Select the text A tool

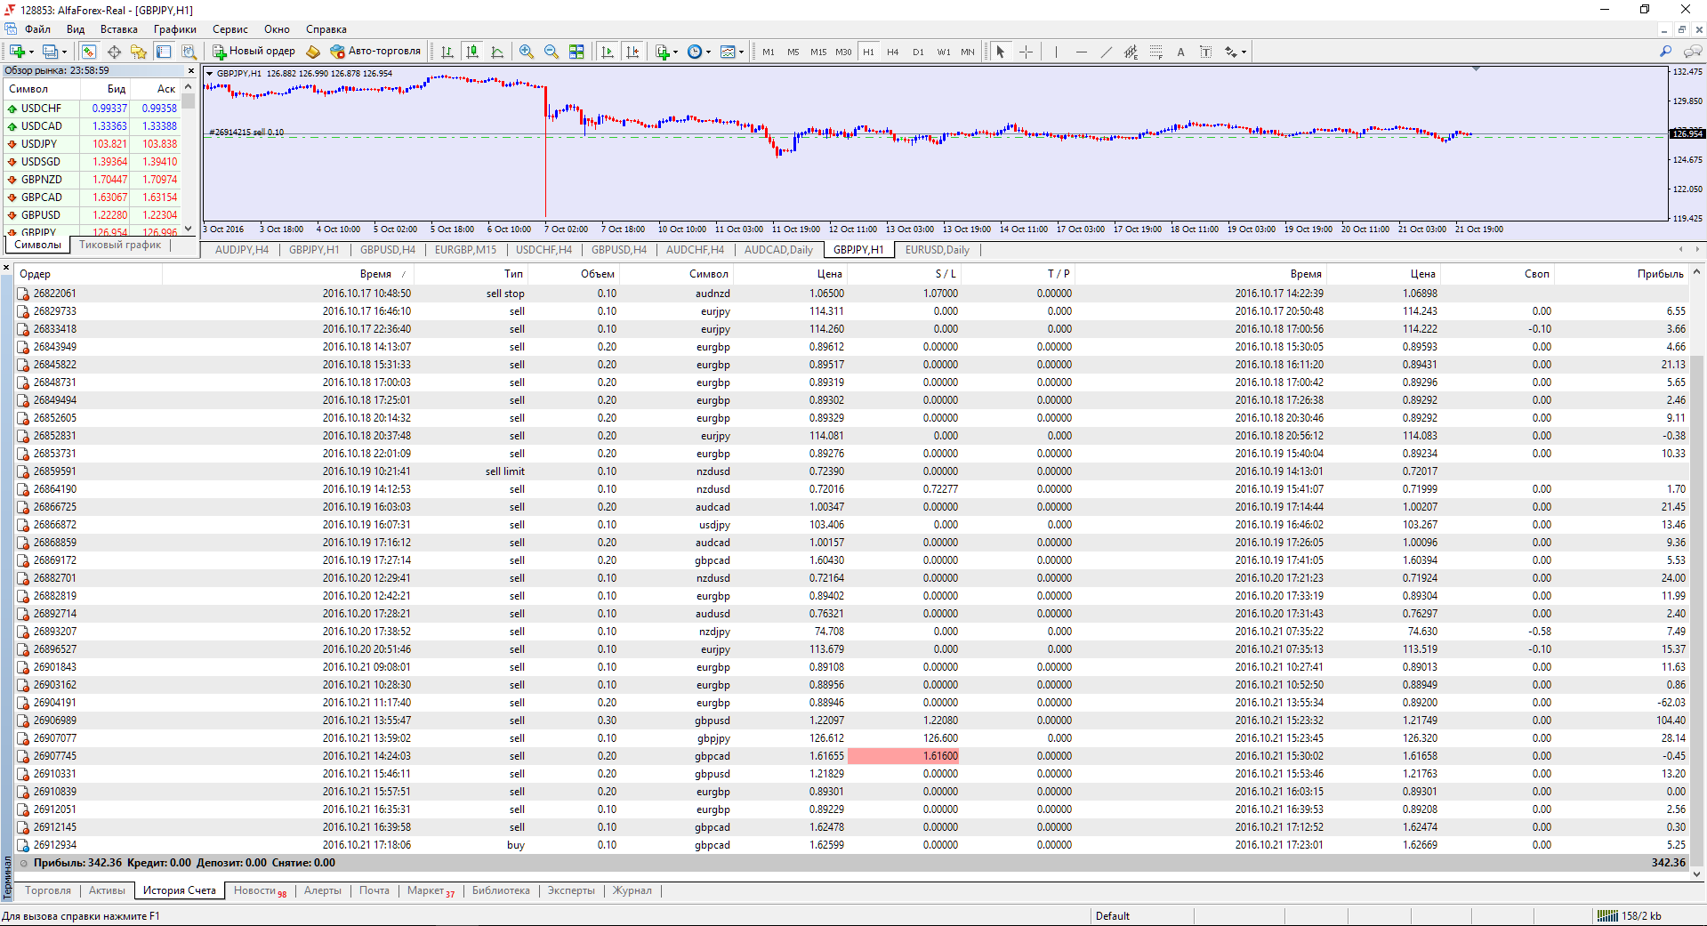1180,52
